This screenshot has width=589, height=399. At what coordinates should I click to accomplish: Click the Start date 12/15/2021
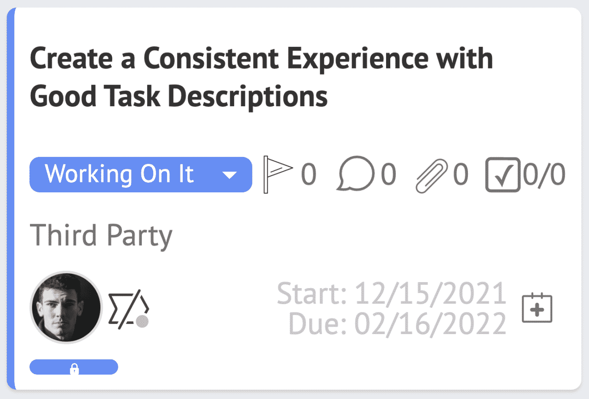point(391,293)
